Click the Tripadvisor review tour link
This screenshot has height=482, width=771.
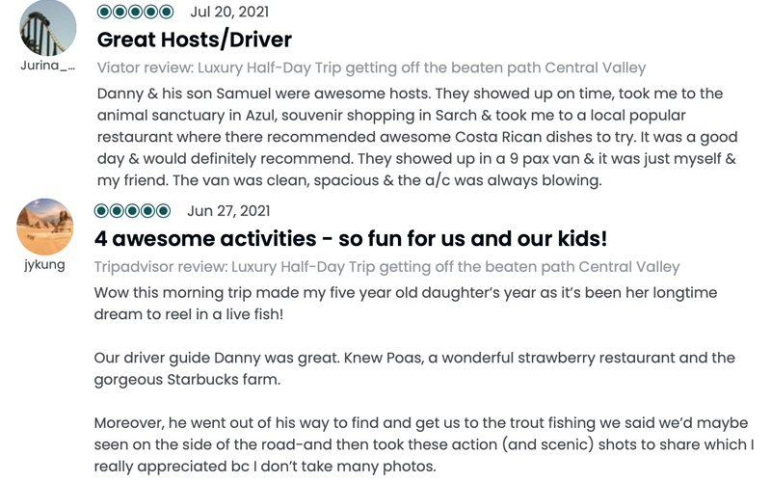387,267
